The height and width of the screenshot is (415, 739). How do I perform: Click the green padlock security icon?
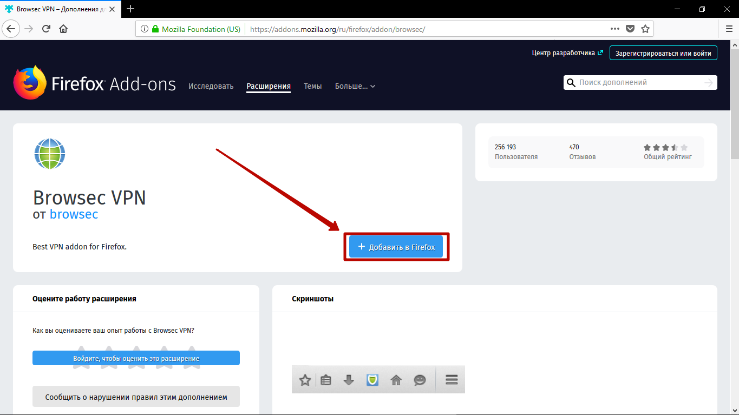(155, 29)
